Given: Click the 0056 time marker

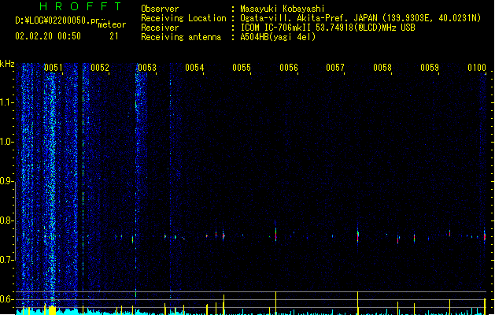Looking at the screenshot, I should (289, 68).
